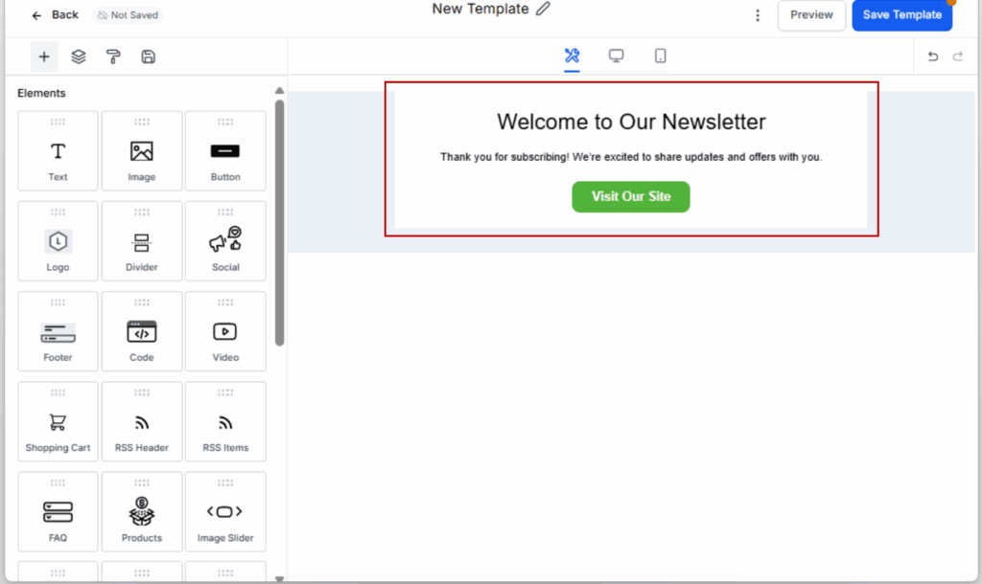Click the scrollbar up arrow in Elements
982x584 pixels.
click(x=279, y=91)
